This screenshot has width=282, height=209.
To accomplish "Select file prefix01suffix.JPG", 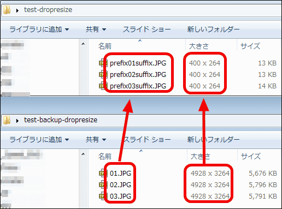I will [138, 63].
